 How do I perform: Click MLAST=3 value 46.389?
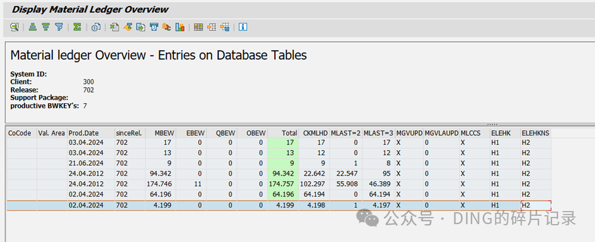point(379,184)
